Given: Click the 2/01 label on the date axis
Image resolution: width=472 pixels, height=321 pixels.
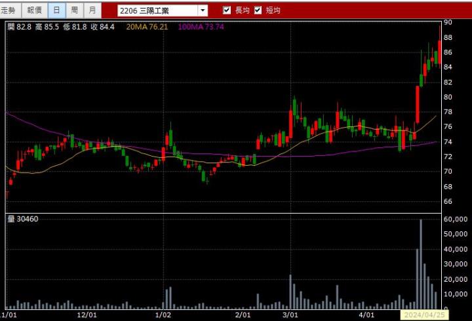Looking at the screenshot, I should (243, 315).
